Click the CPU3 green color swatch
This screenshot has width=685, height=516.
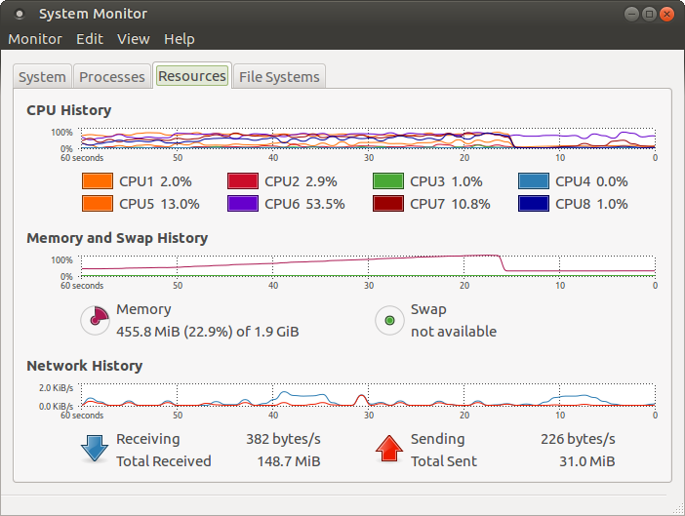(x=388, y=180)
